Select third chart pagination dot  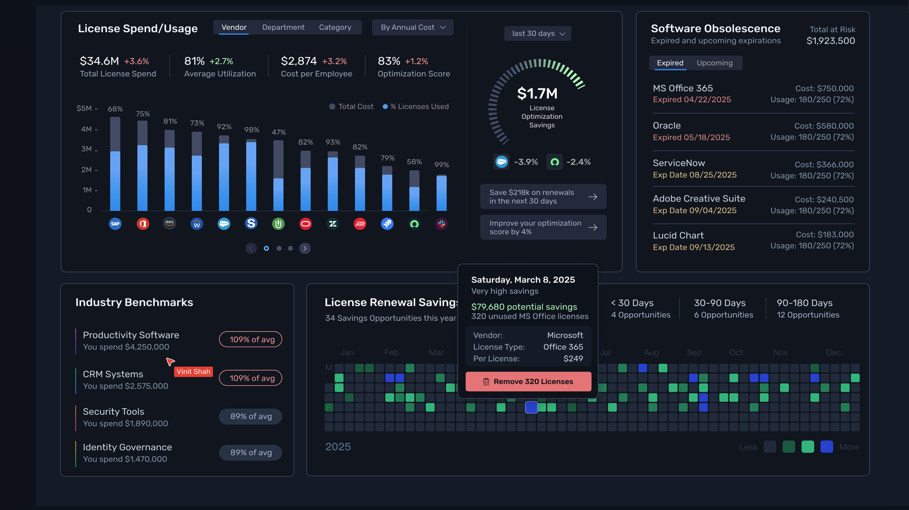click(290, 248)
